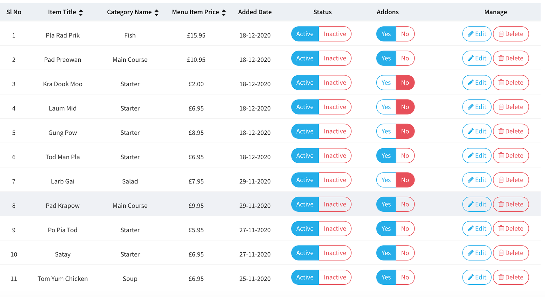Select No addons for Satay

405,253
